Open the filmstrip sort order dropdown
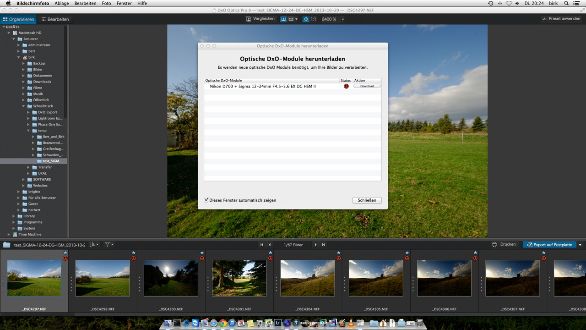 pyautogui.click(x=94, y=245)
